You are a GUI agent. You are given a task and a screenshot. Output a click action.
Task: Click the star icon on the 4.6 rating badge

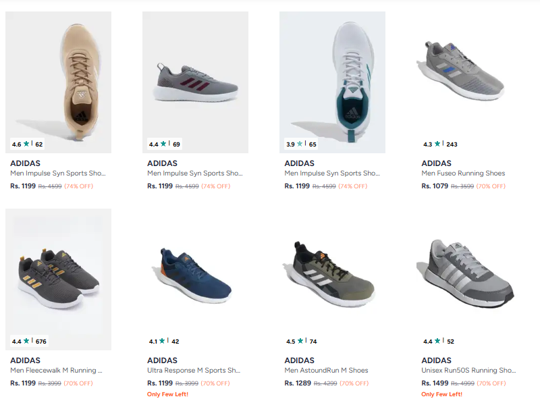tap(26, 144)
